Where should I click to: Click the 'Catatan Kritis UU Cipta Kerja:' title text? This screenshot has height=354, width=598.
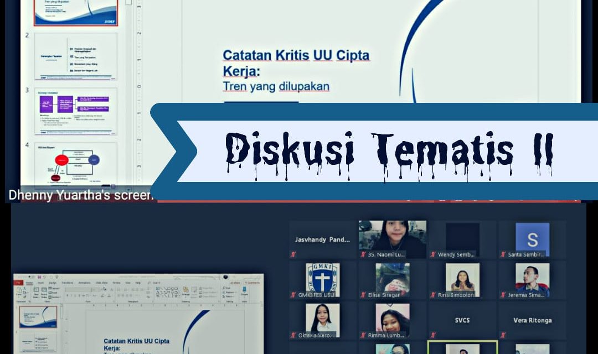pos(296,63)
